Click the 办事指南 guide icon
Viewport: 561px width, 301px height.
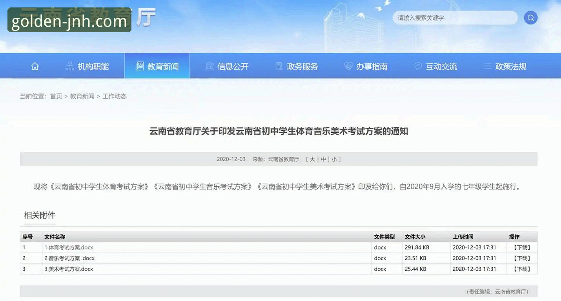348,67
